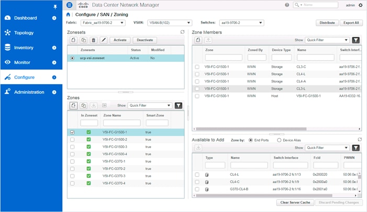Click the Available to Add horizontal scrollbar
The width and height of the screenshot is (367, 212).
click(x=264, y=195)
